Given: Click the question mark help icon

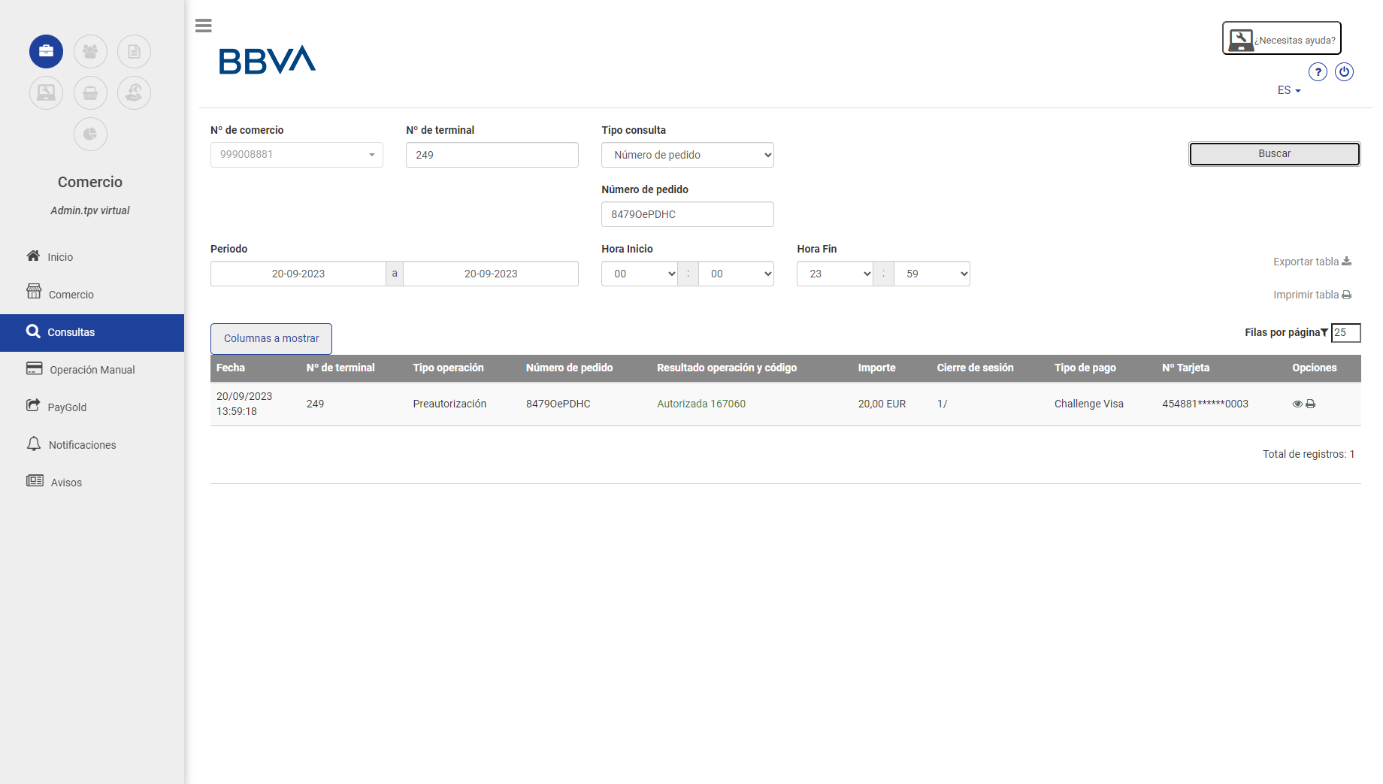Looking at the screenshot, I should click(x=1318, y=72).
